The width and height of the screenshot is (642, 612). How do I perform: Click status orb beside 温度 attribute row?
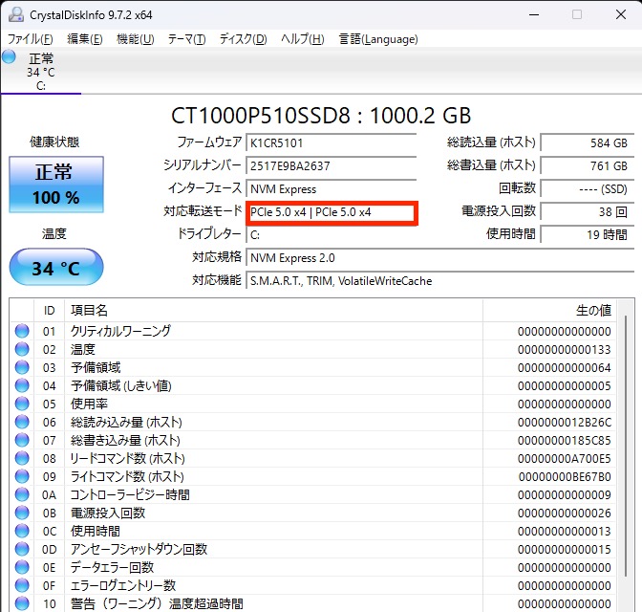[22, 349]
